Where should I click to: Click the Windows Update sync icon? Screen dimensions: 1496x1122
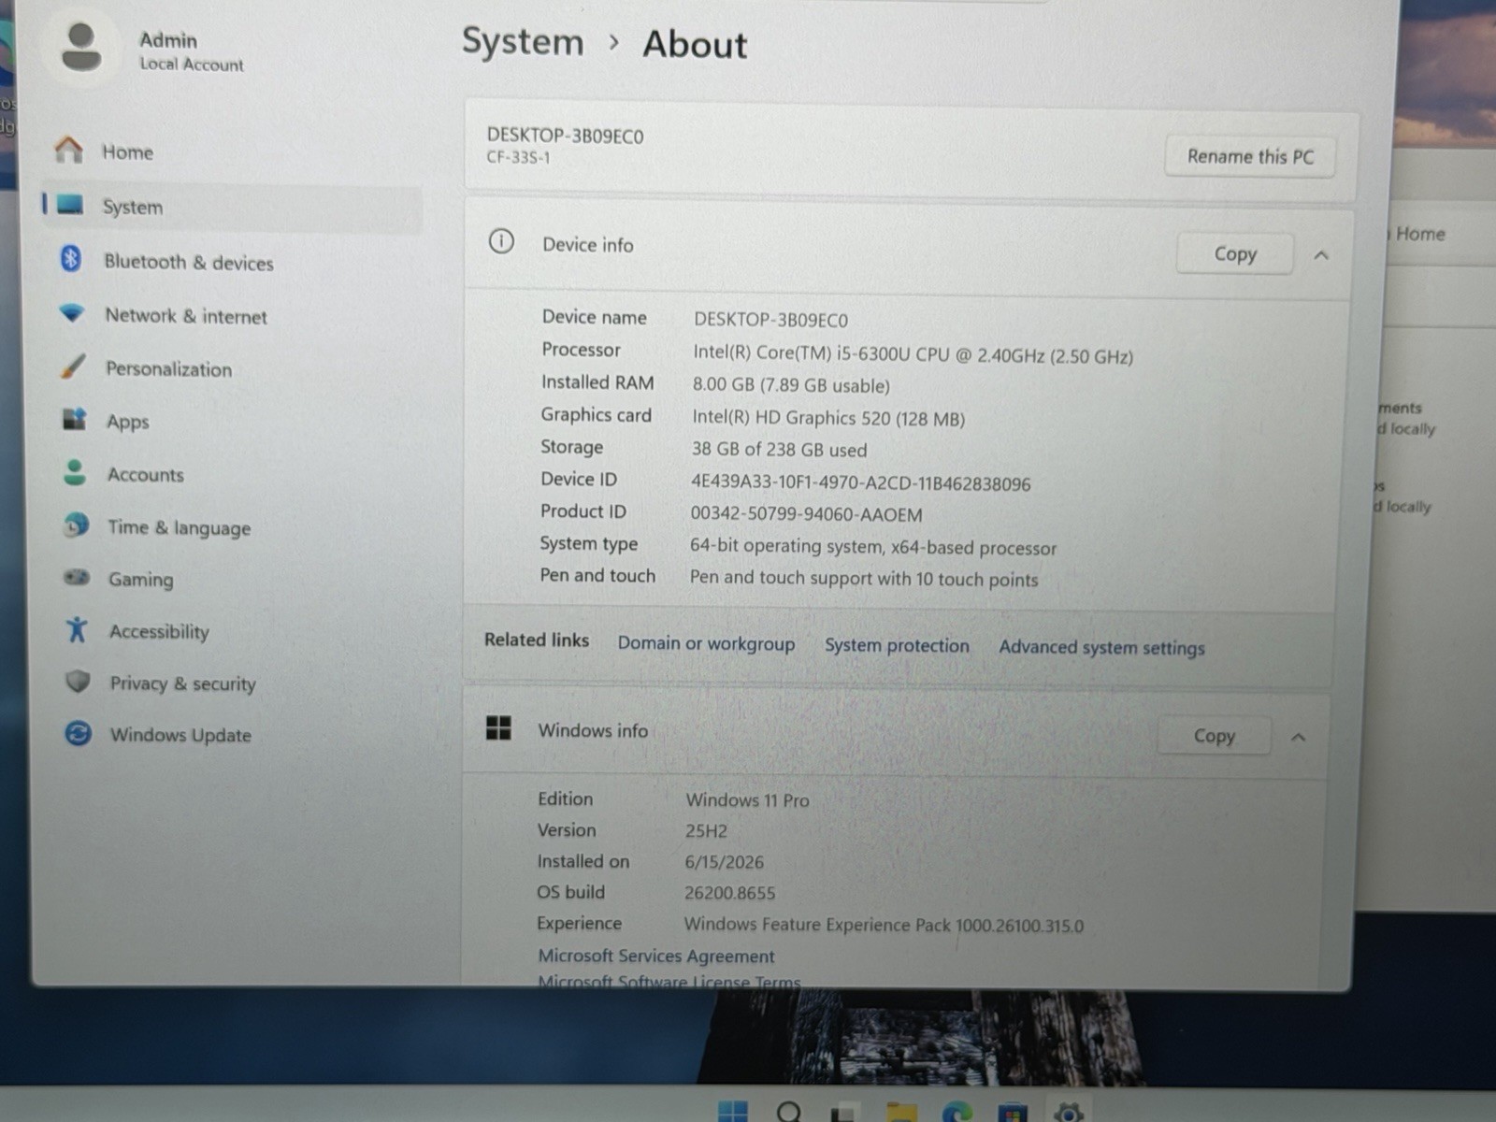pyautogui.click(x=78, y=733)
